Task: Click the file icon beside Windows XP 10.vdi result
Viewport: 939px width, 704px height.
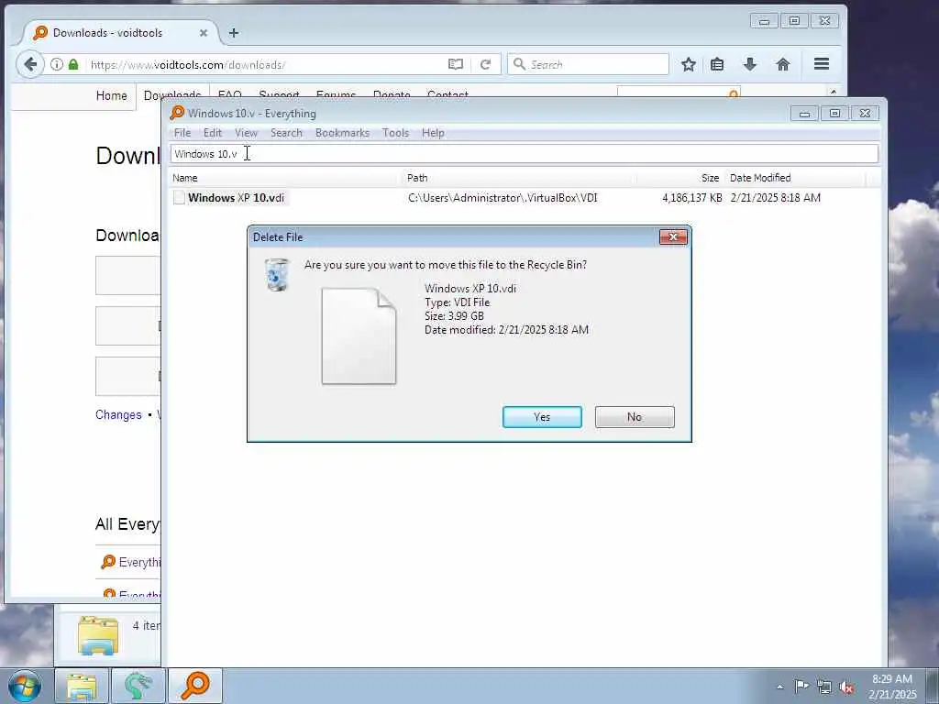Action: click(x=179, y=198)
